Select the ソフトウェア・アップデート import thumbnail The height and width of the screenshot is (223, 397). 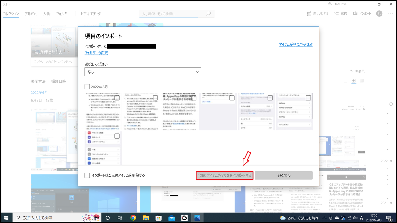coord(294,112)
